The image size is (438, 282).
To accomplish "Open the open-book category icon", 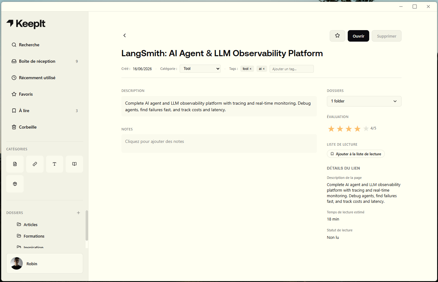I will tap(74, 164).
